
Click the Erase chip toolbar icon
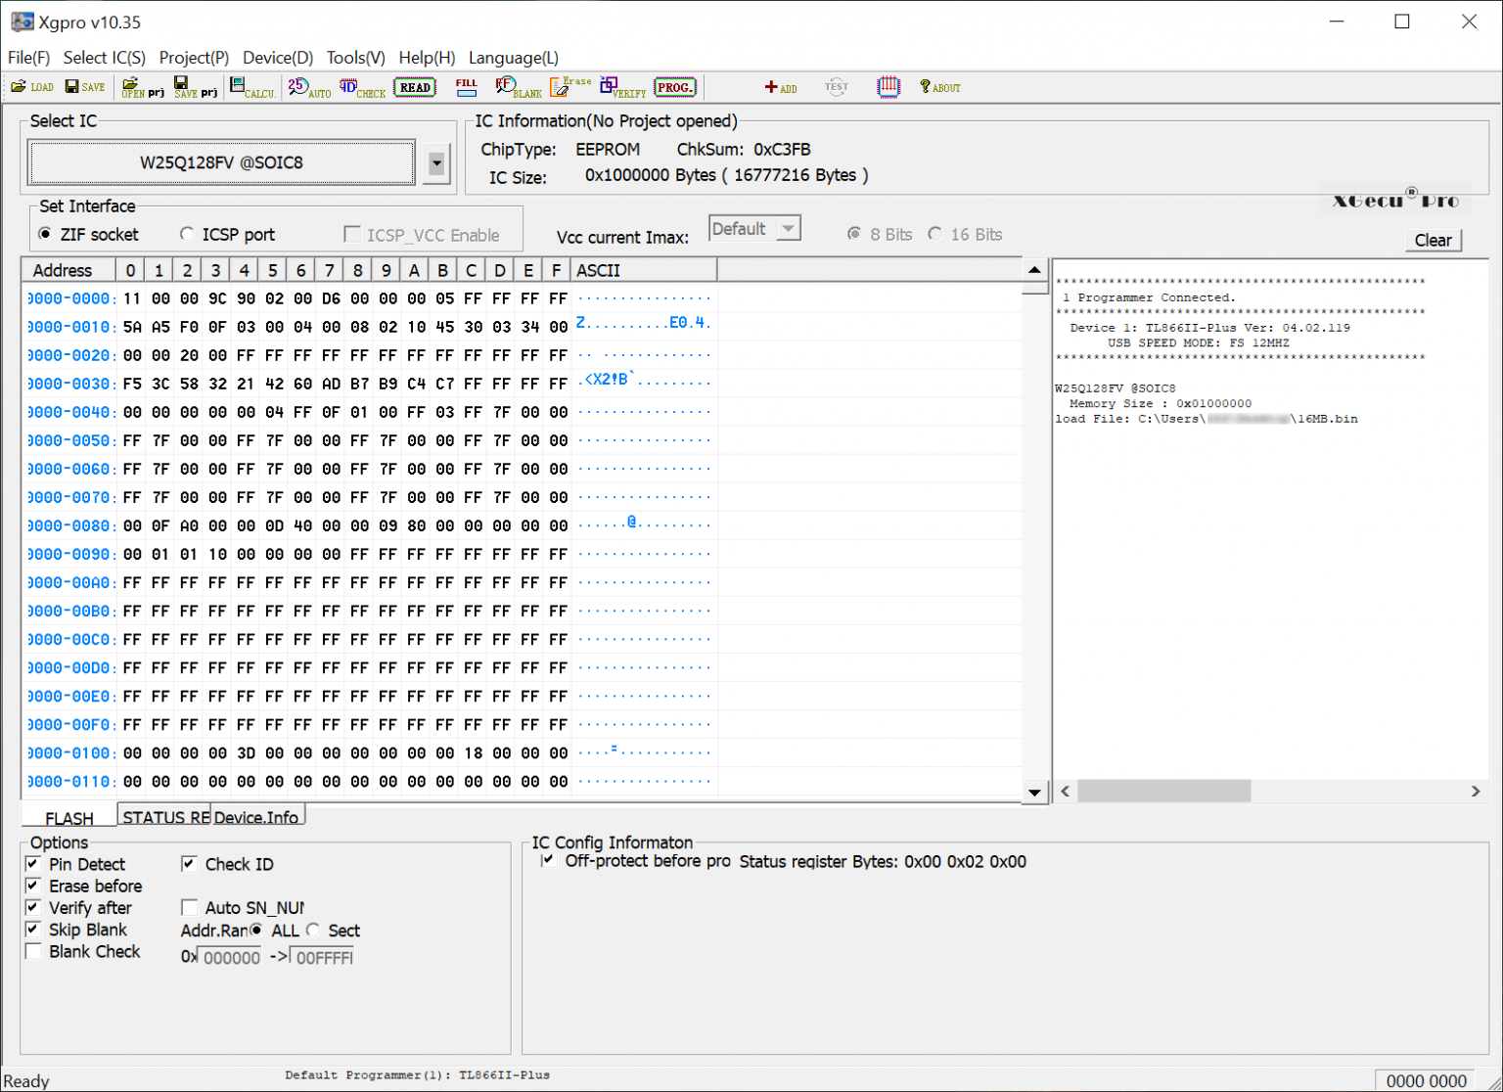click(570, 87)
